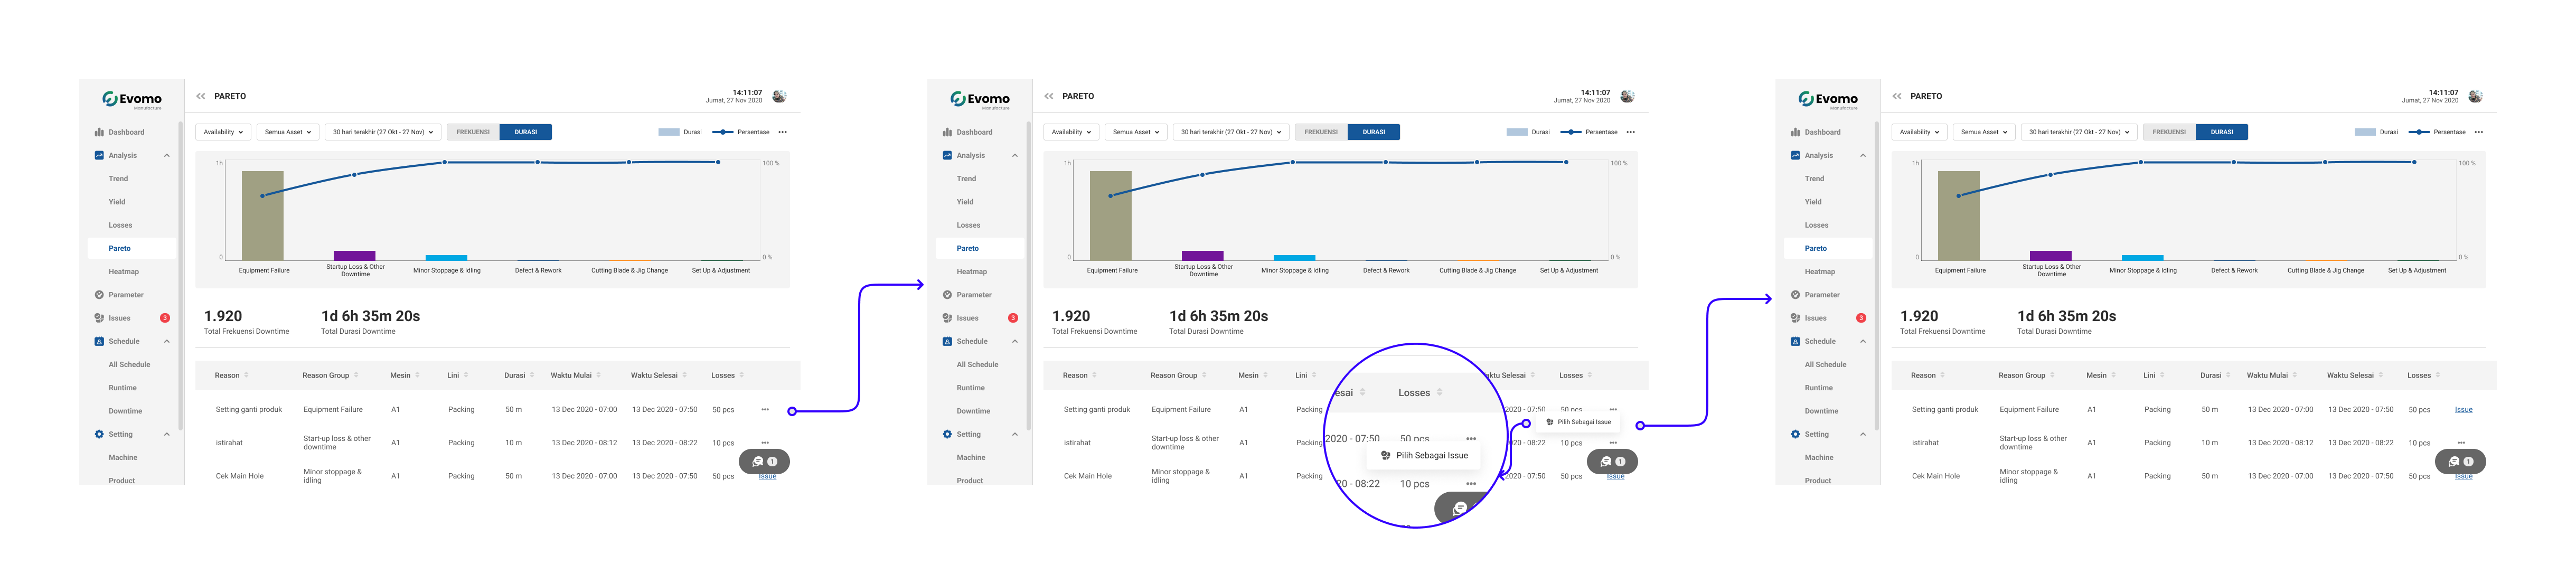Switch to FREKUENSI mode in third mockup
The width and height of the screenshot is (2576, 564).
2169,132
